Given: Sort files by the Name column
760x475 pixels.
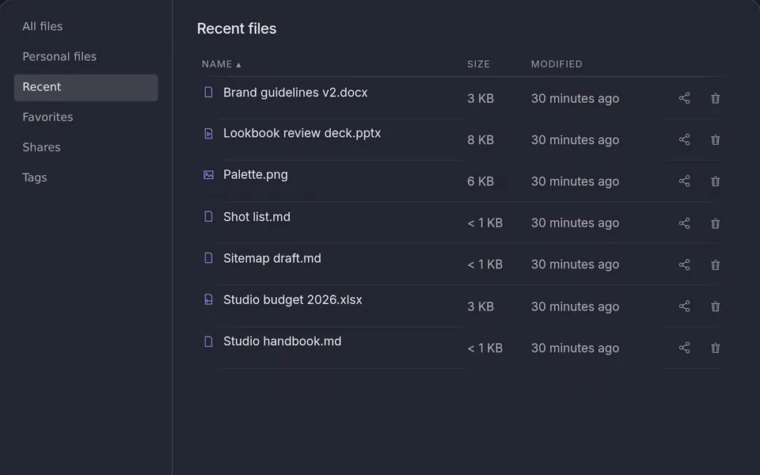Looking at the screenshot, I should [221, 64].
